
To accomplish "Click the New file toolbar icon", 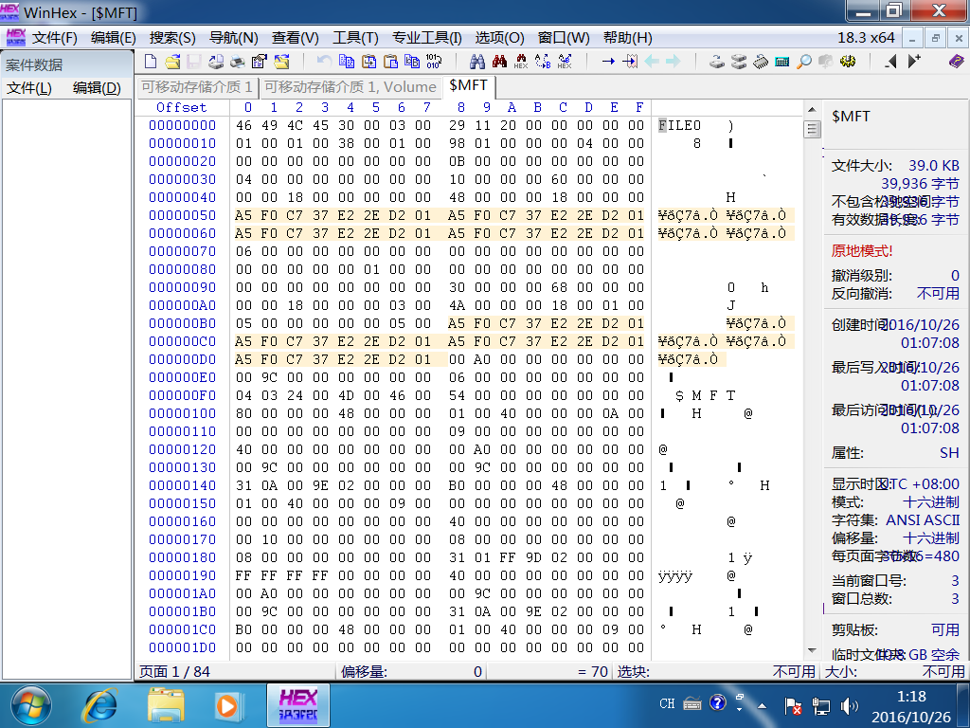I will coord(151,62).
